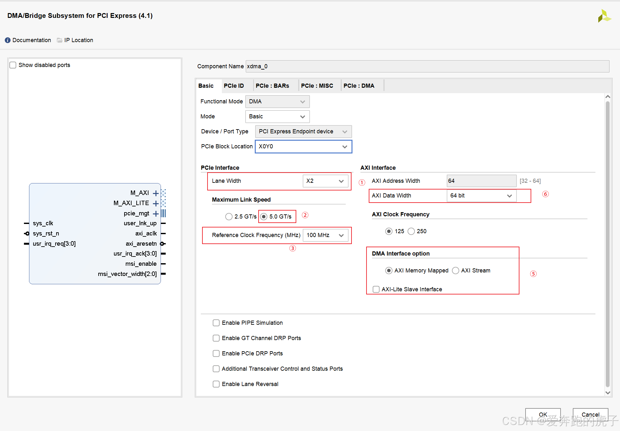Open the Lane Width dropdown
The height and width of the screenshot is (431, 620).
coord(325,181)
